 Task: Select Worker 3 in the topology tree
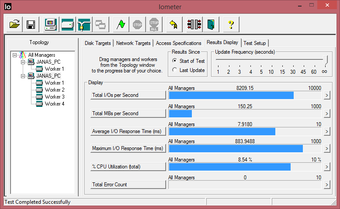click(55, 96)
